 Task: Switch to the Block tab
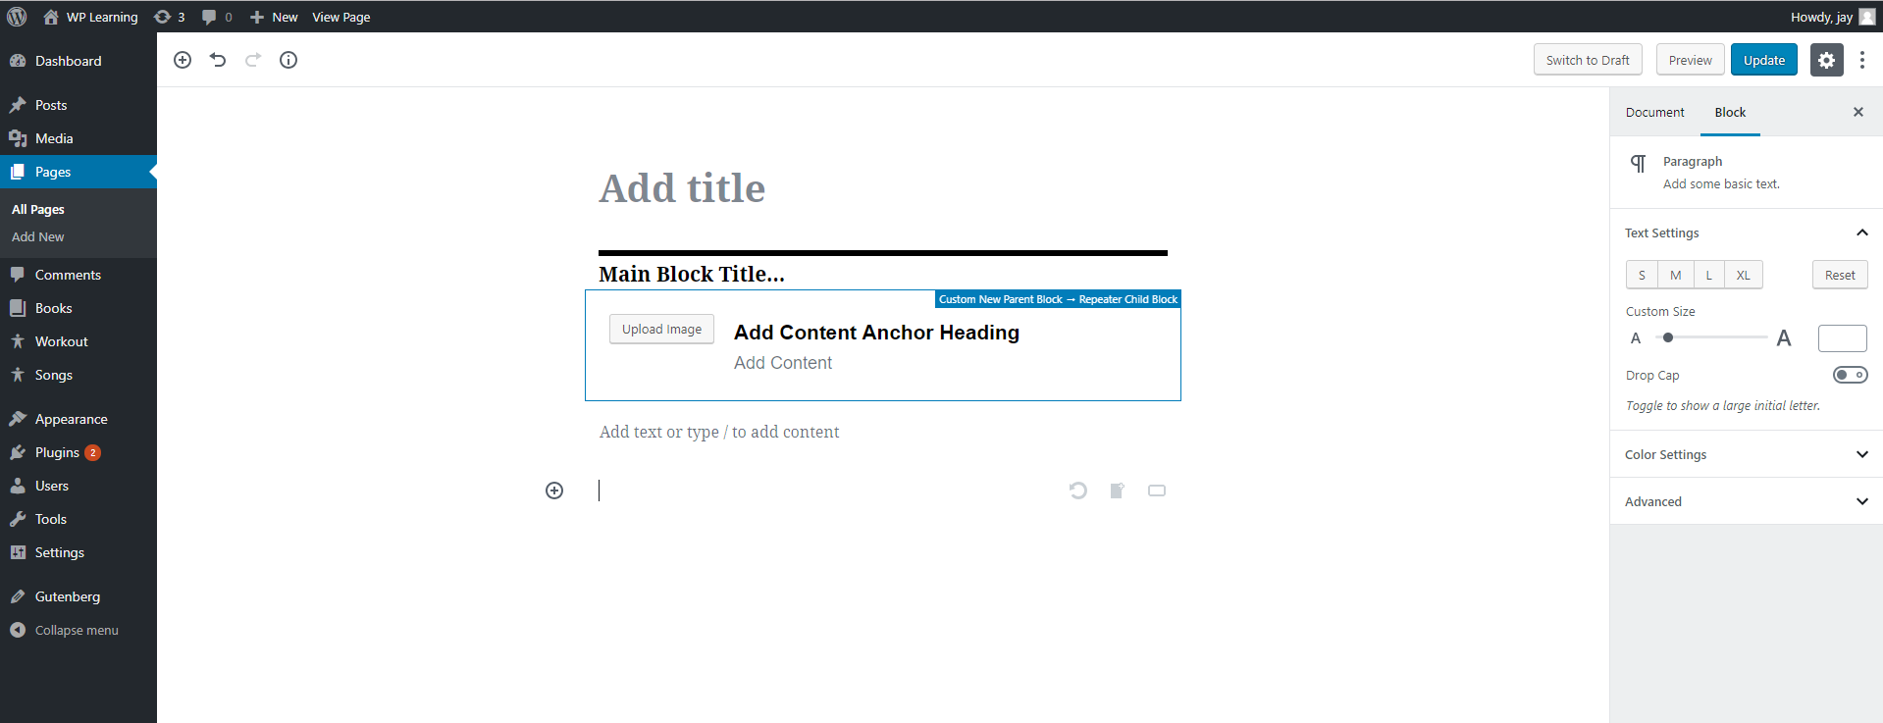click(1730, 112)
